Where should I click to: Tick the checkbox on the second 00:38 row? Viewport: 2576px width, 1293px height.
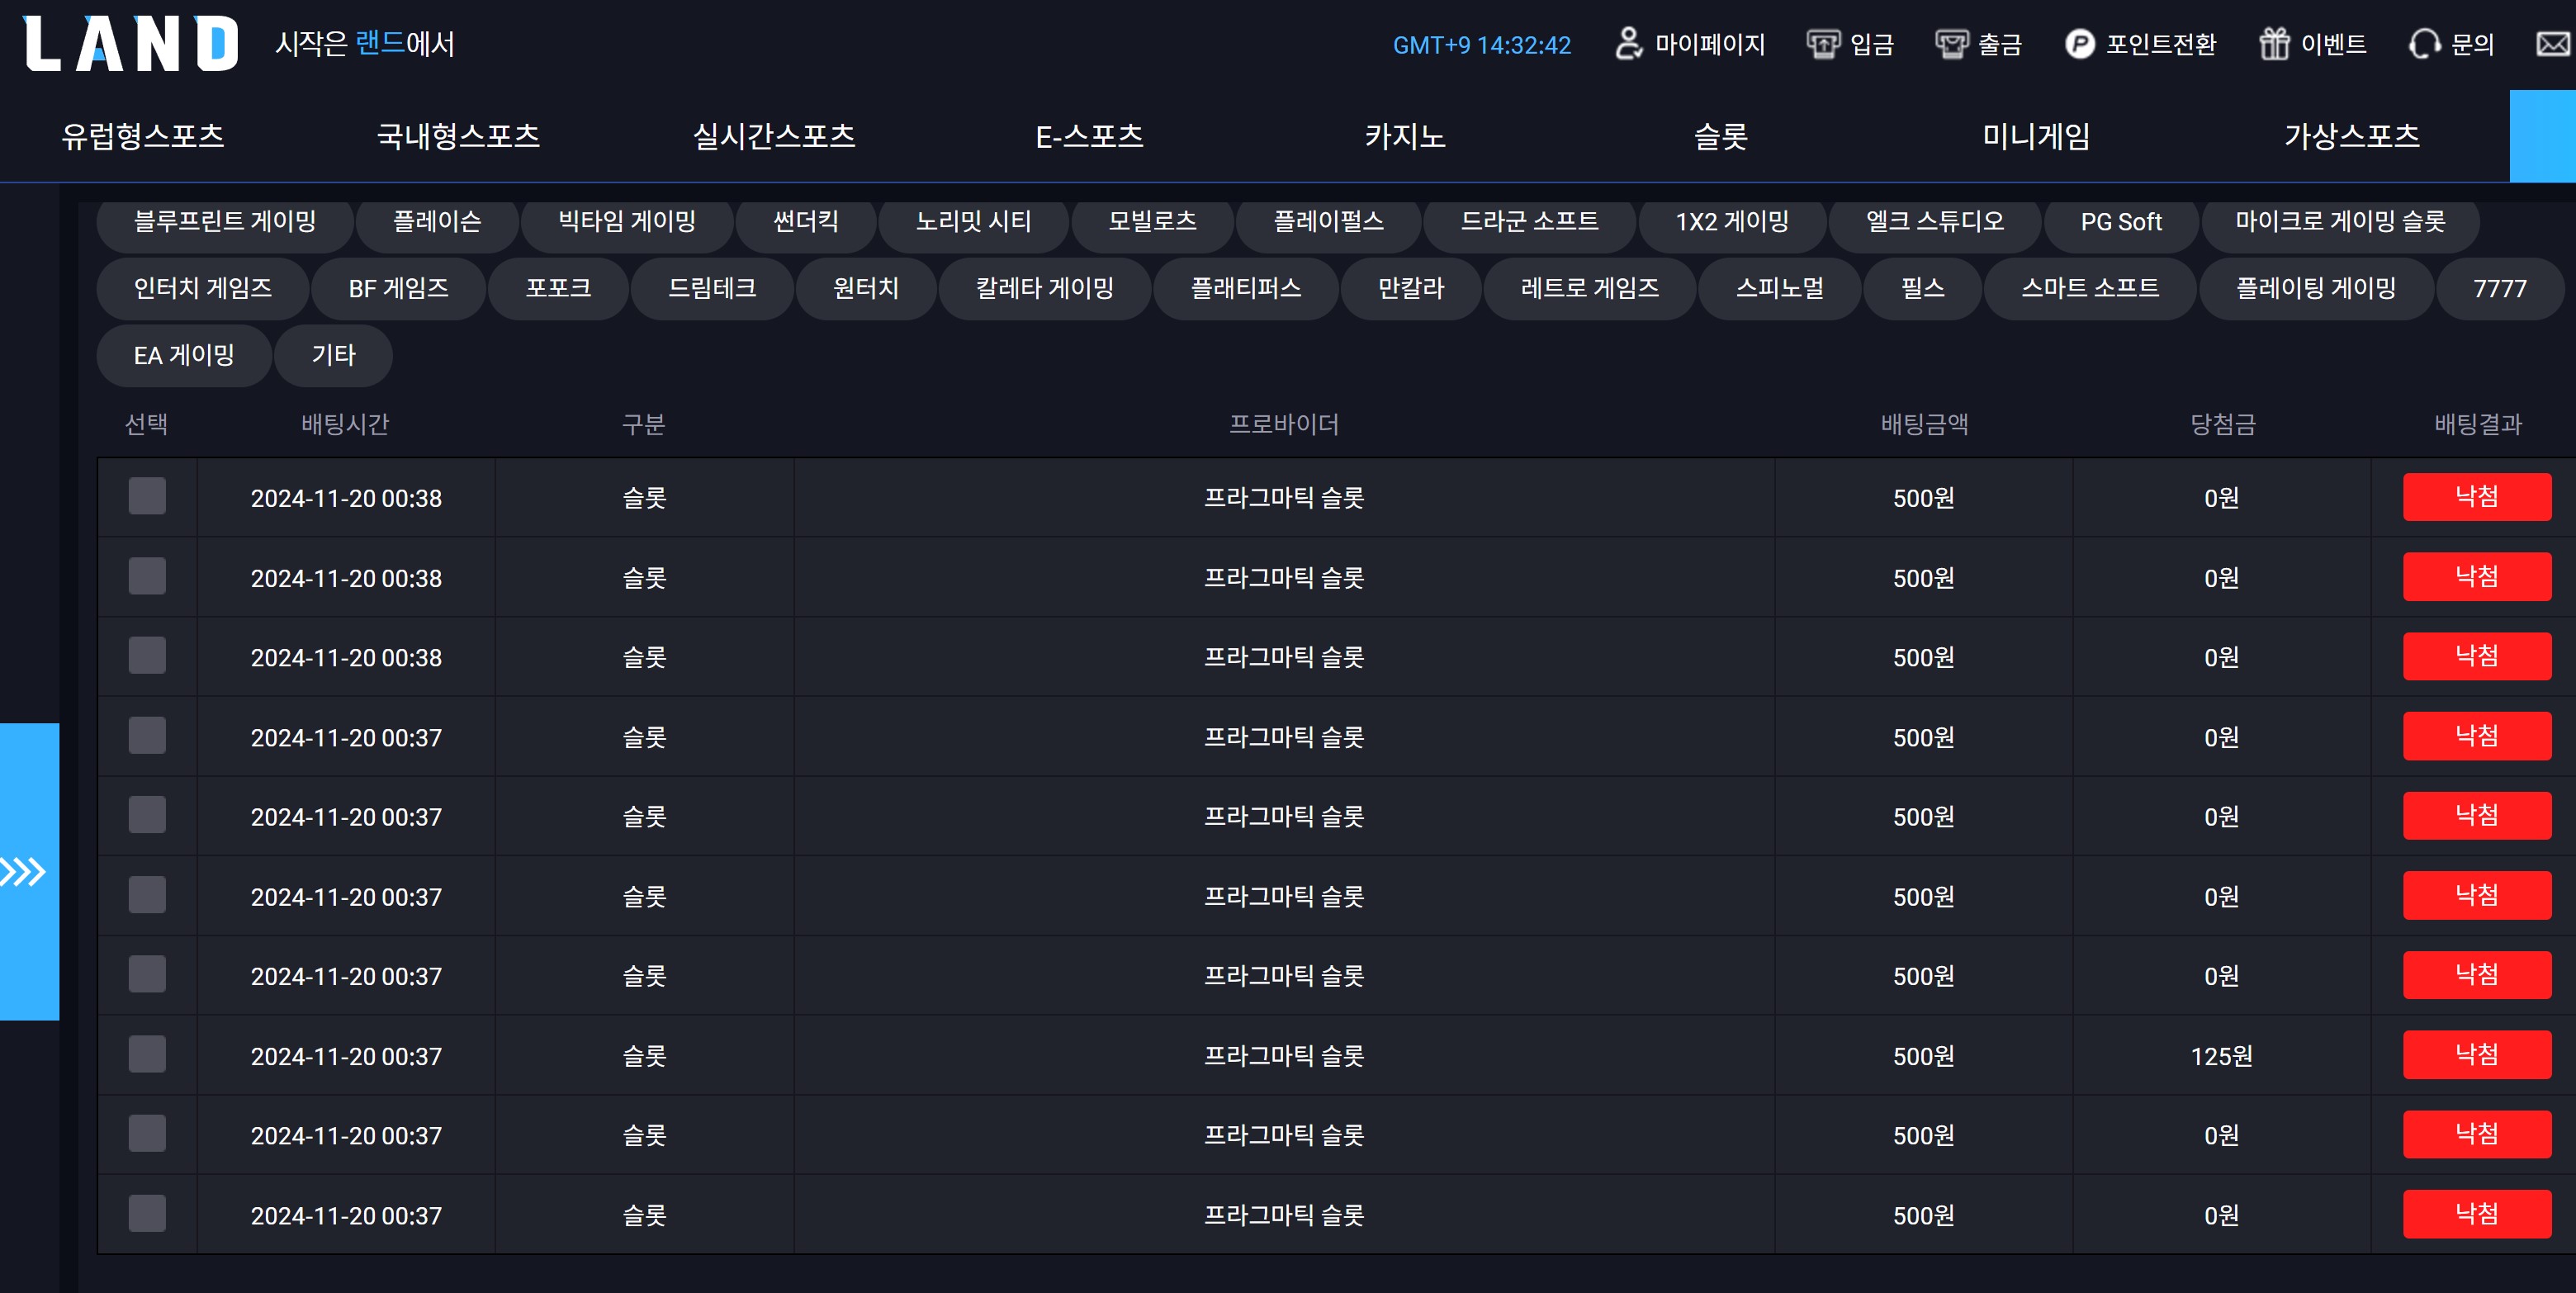[x=147, y=576]
